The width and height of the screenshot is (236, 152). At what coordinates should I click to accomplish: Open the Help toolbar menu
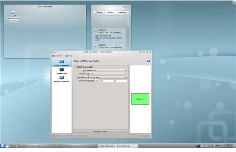(70, 56)
